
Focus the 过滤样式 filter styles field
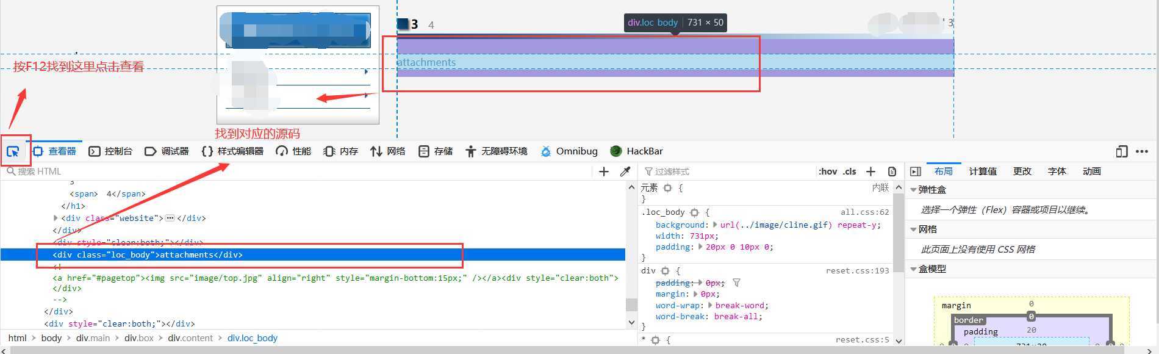point(729,172)
